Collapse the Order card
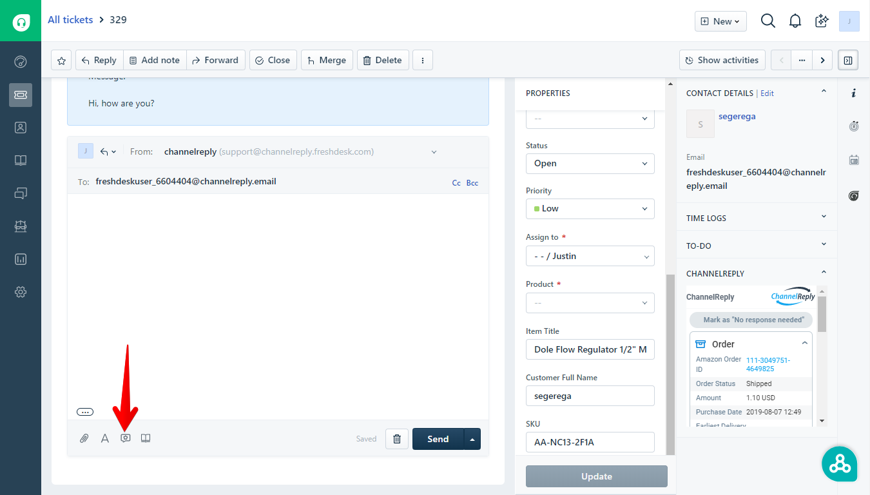The width and height of the screenshot is (870, 495). 804,344
